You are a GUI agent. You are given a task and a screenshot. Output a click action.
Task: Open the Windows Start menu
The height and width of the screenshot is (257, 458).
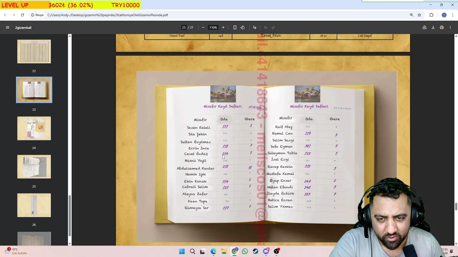coord(182,252)
